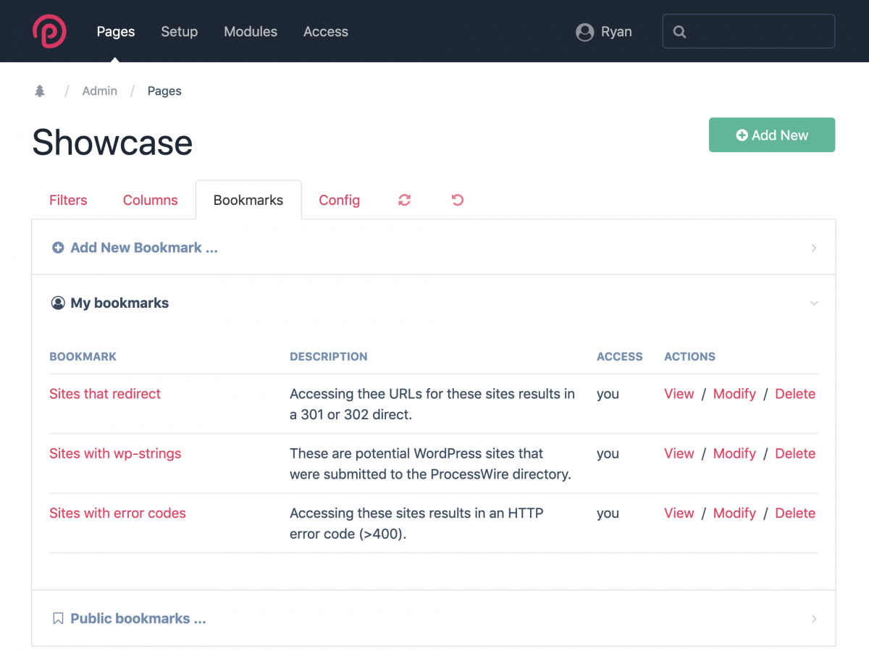
Task: Open the Pages menu
Action: tap(116, 32)
